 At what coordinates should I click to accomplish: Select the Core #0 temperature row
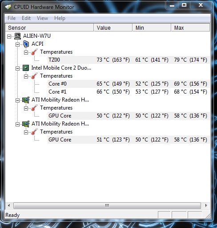pos(129,84)
